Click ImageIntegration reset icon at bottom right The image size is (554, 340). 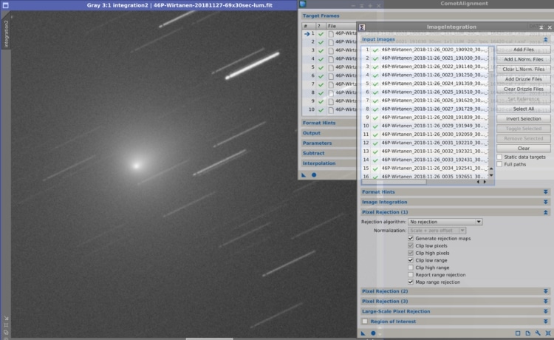(x=547, y=333)
